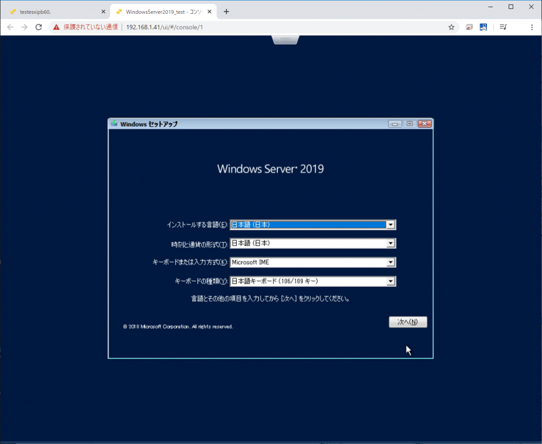The width and height of the screenshot is (542, 444).
Task: Click the not-secure warning triangle icon
Action: [56, 27]
